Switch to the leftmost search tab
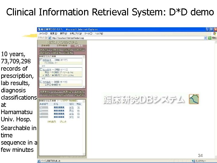The image size is (217, 163). click(x=46, y=46)
